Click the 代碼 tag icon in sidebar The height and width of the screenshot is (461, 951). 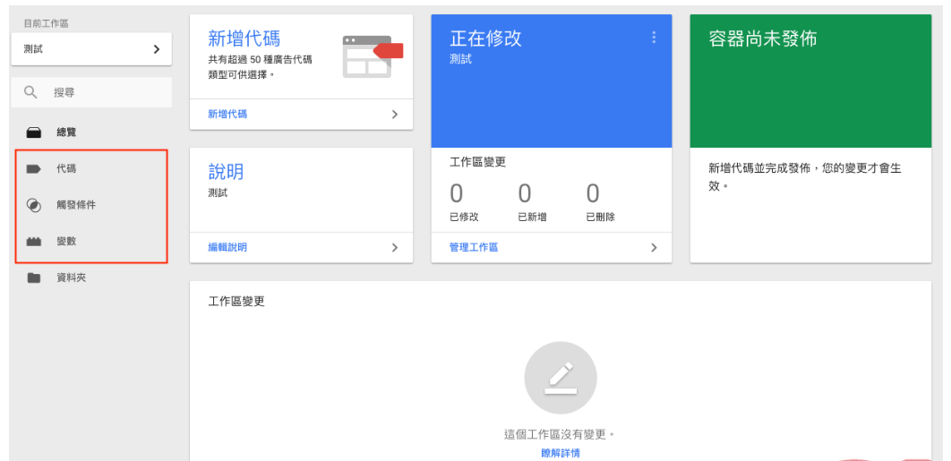coord(33,168)
